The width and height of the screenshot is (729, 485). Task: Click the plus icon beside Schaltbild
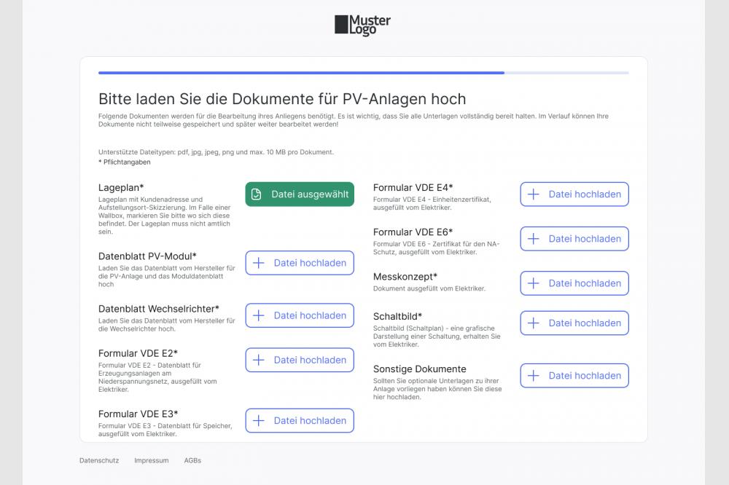[534, 323]
